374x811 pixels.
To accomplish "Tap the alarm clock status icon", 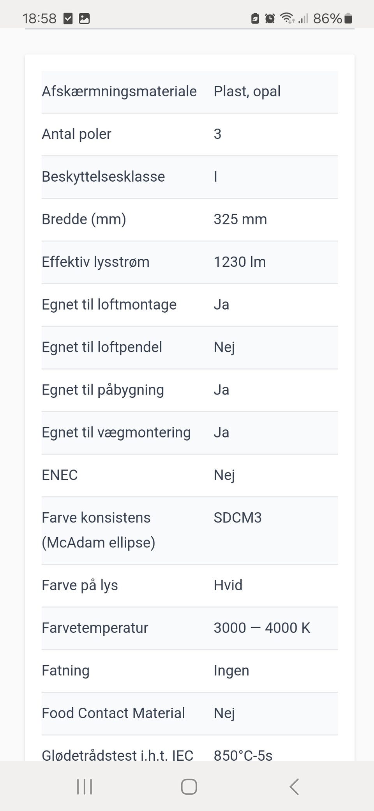I will click(270, 18).
